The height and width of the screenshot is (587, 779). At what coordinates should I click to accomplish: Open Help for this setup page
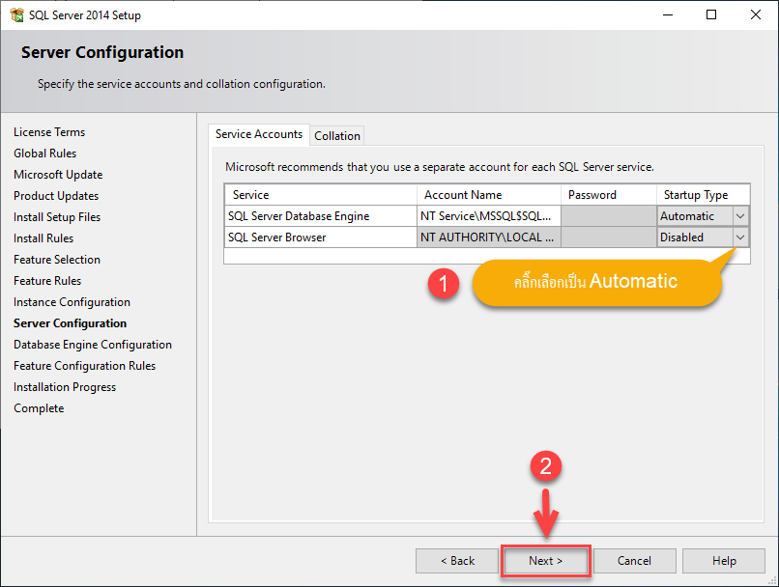tap(724, 561)
